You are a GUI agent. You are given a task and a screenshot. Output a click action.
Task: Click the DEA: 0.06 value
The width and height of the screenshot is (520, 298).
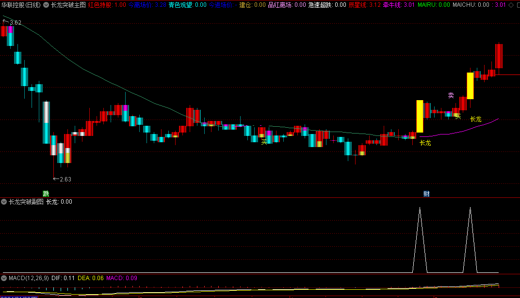[x=91, y=278]
